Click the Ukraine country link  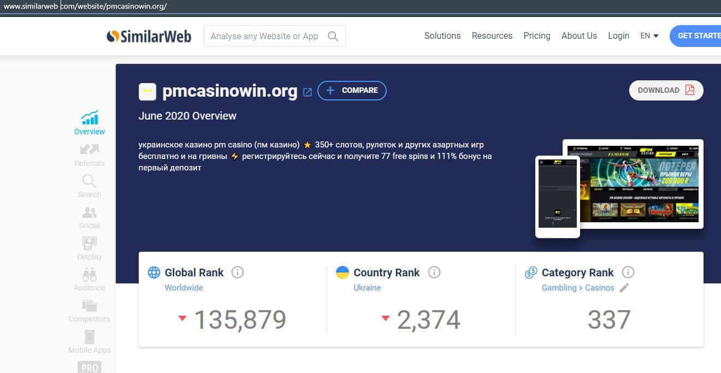367,288
